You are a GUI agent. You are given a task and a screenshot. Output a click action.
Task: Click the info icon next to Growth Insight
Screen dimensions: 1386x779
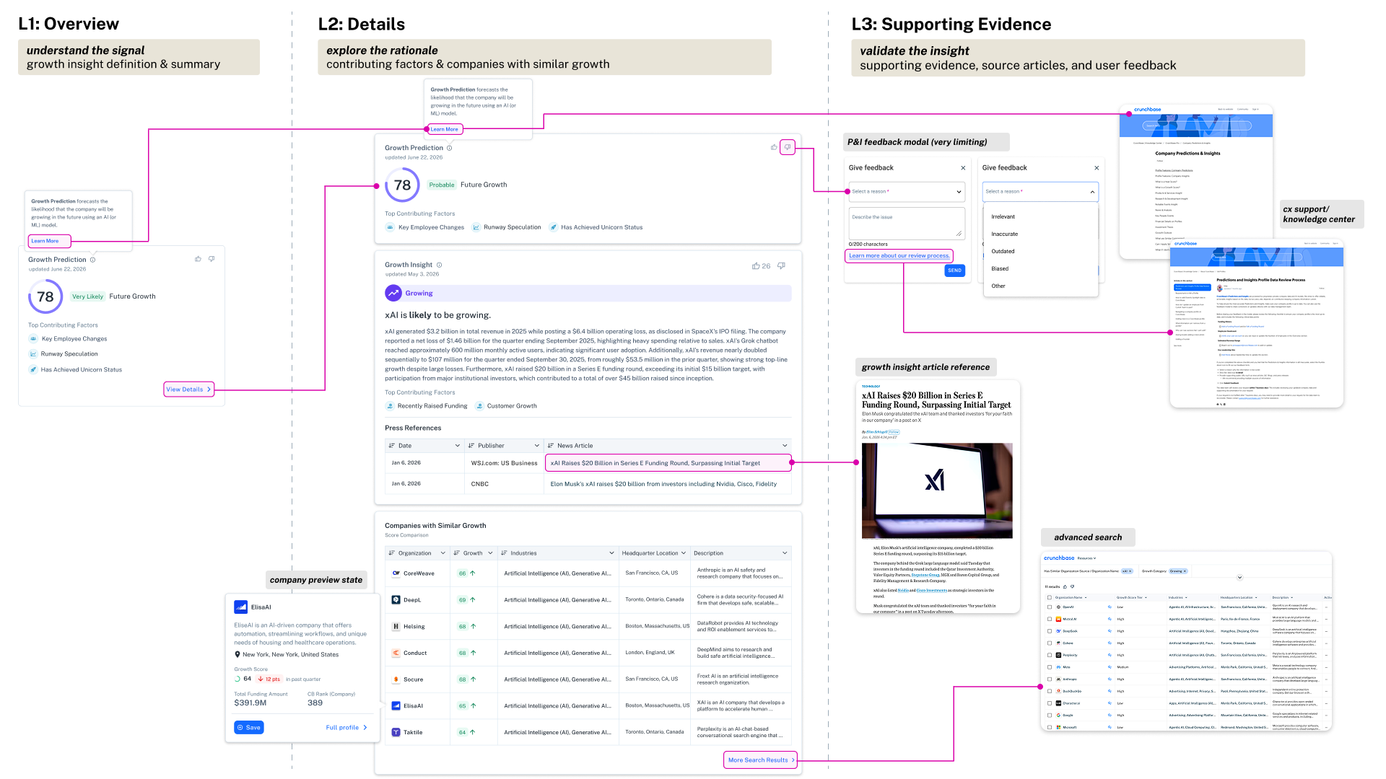[439, 265]
